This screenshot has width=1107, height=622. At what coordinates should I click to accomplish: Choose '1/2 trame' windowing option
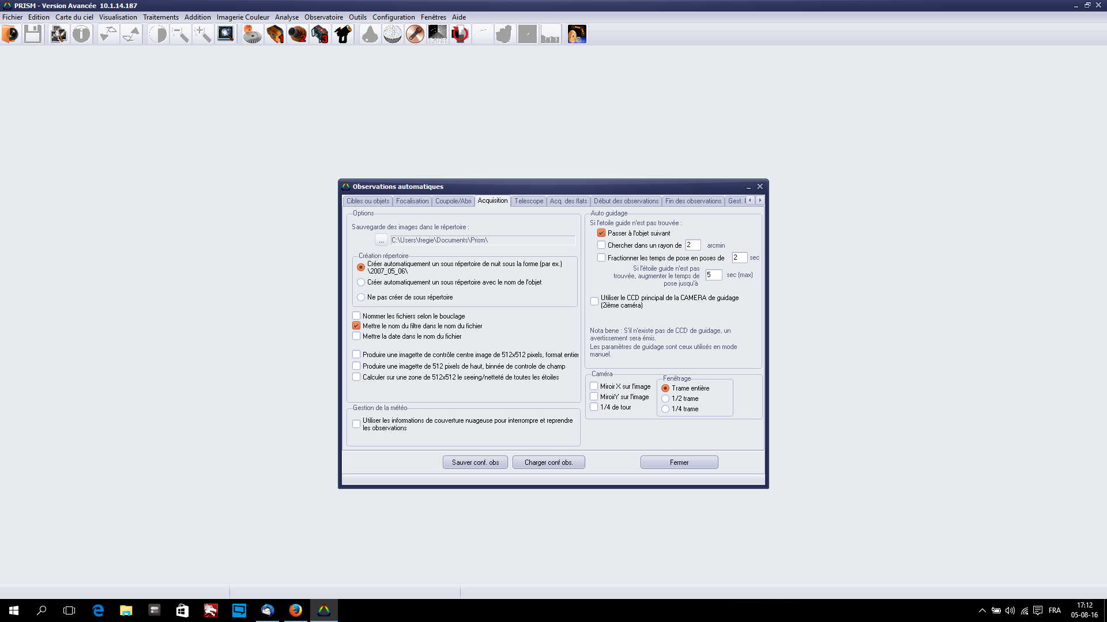[665, 399]
